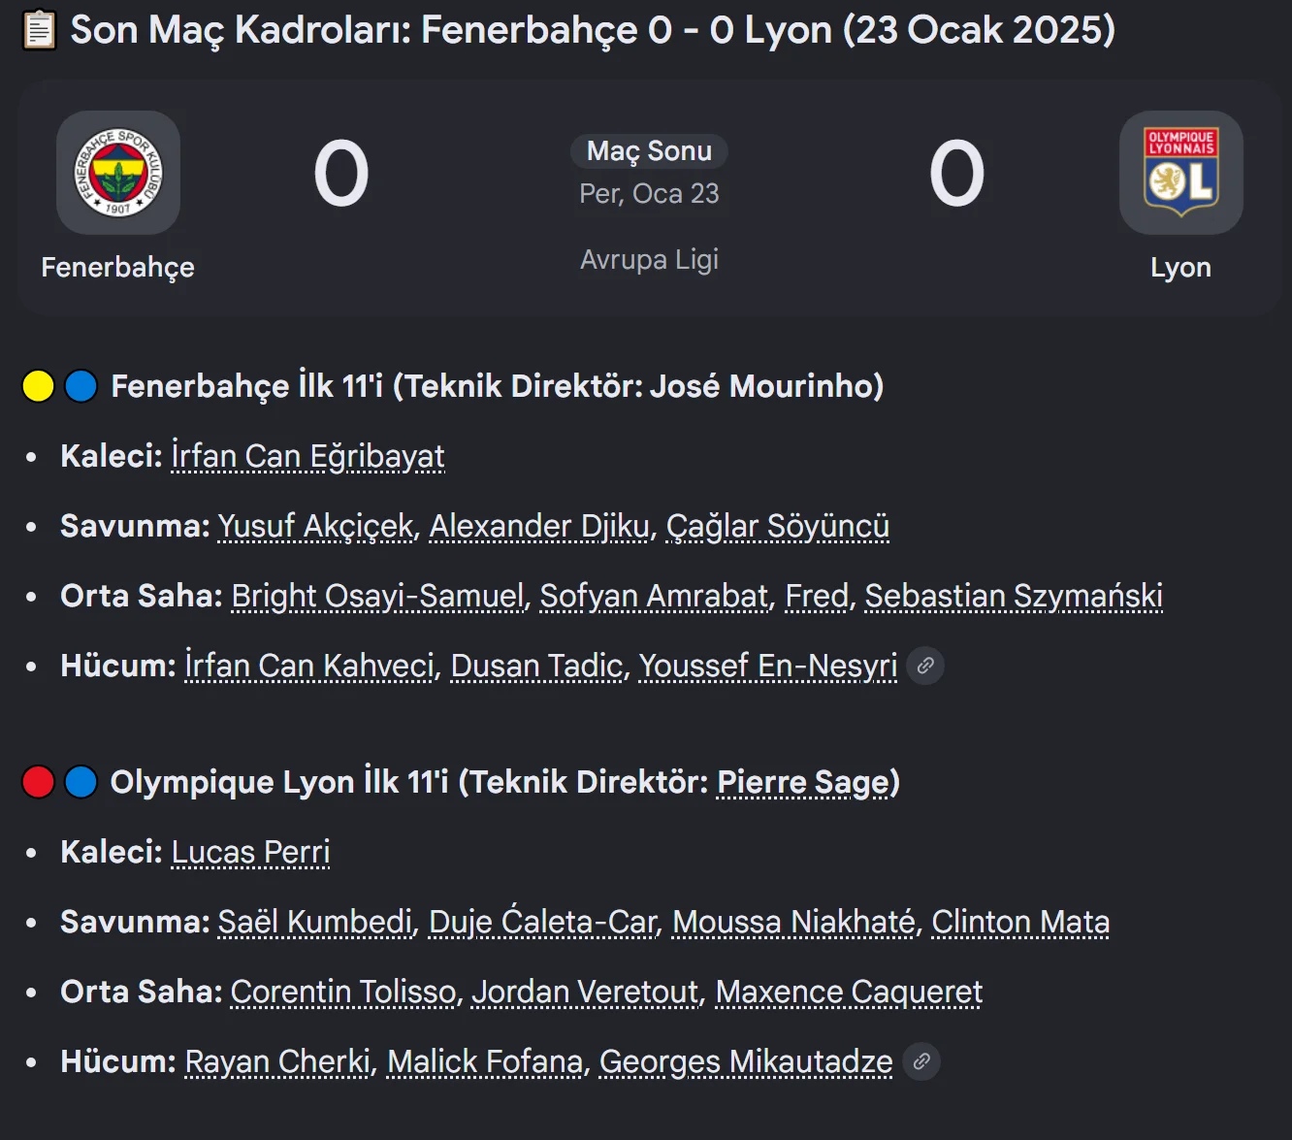Click the red circle beside Olympique Lyon İlk 11'i

pos(38,782)
